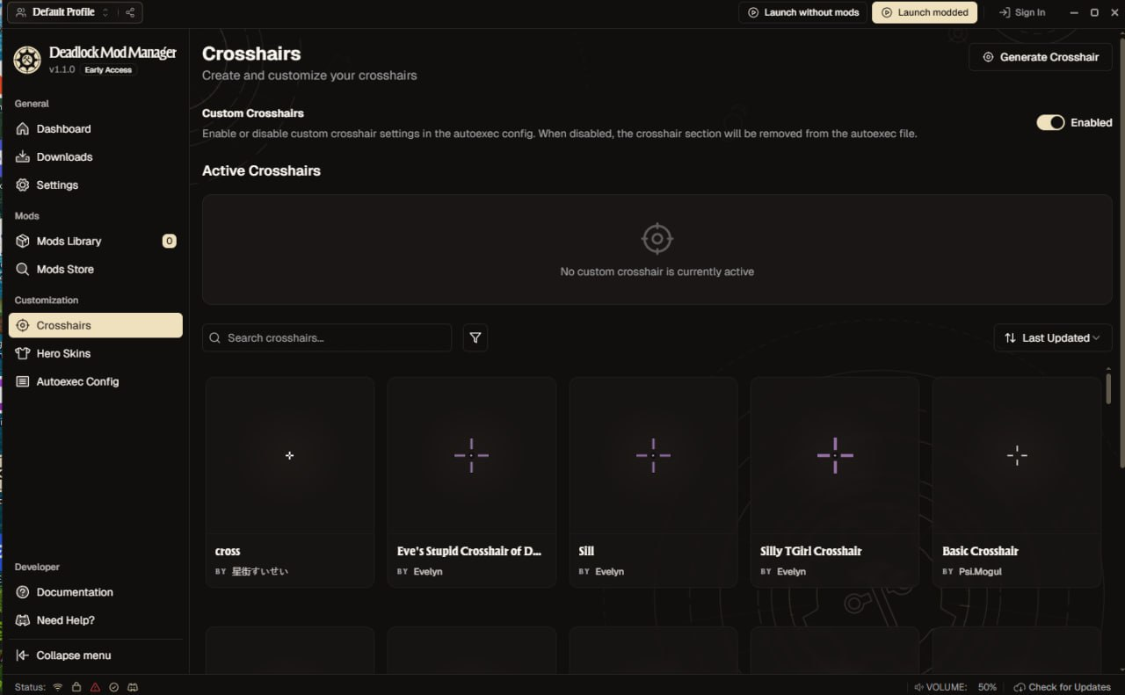Click the Hero Skins shirt icon
This screenshot has height=695, width=1125.
[x=23, y=354]
